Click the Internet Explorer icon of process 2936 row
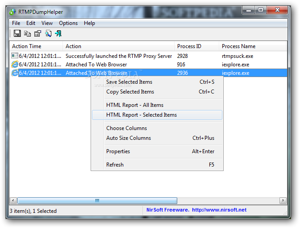Image resolution: width=300 pixels, height=228 pixels. coord(15,73)
